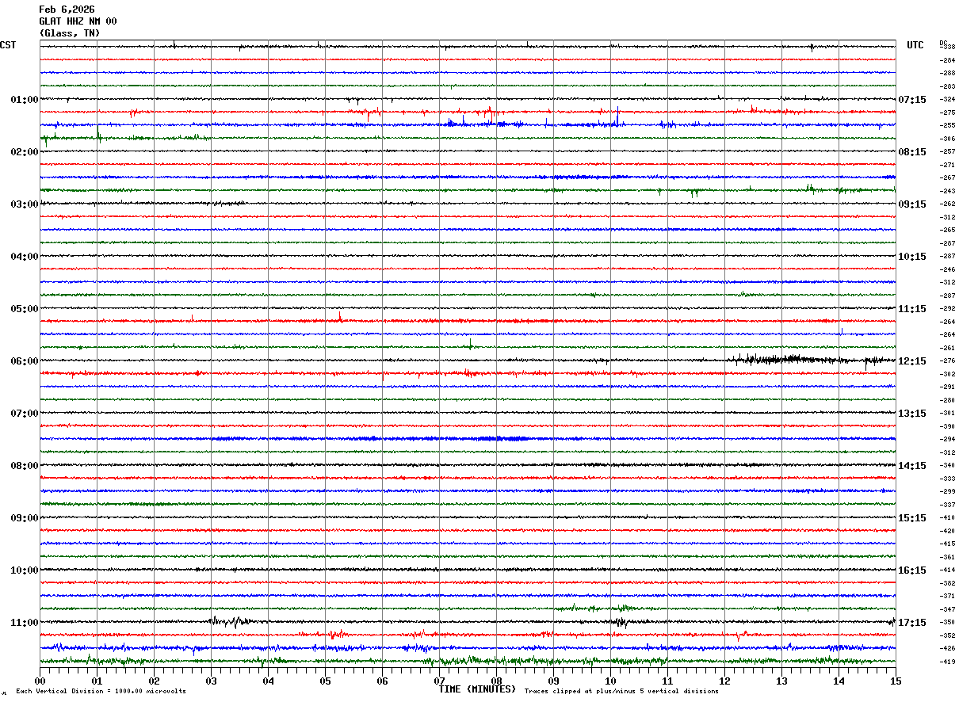Click the CST time label '06:00'
The height and width of the screenshot is (702, 959).
pyautogui.click(x=25, y=361)
